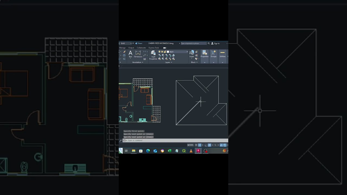This screenshot has width=347, height=195.
Task: Open VLC media player from taskbar
Action: point(191,151)
